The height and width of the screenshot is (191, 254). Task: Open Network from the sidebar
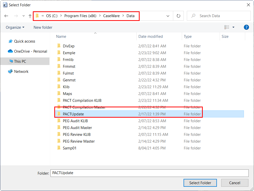tap(21, 71)
